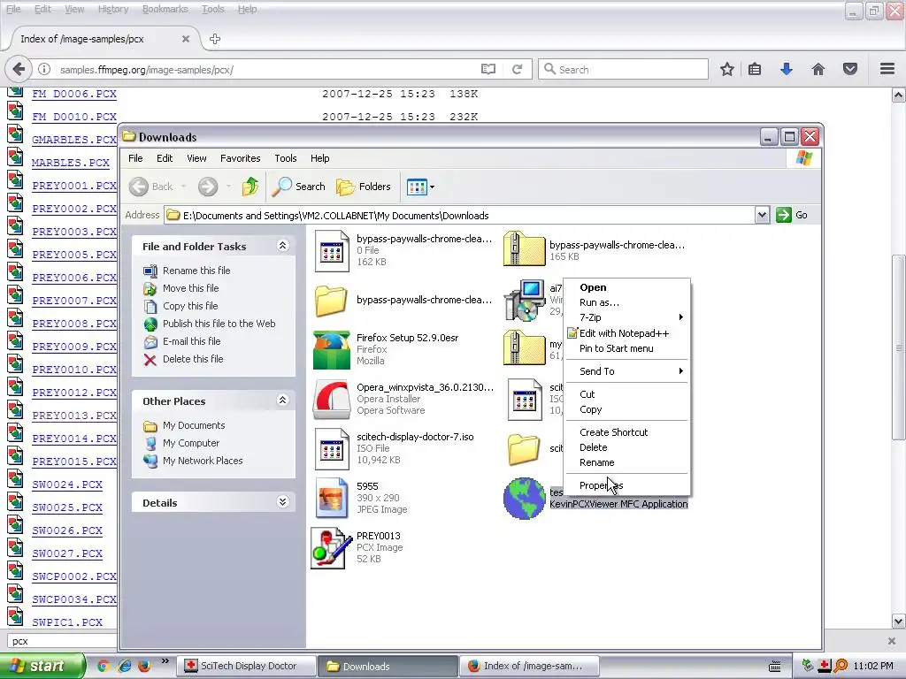Go to Firefox home page icon
The height and width of the screenshot is (679, 906).
pyautogui.click(x=818, y=69)
